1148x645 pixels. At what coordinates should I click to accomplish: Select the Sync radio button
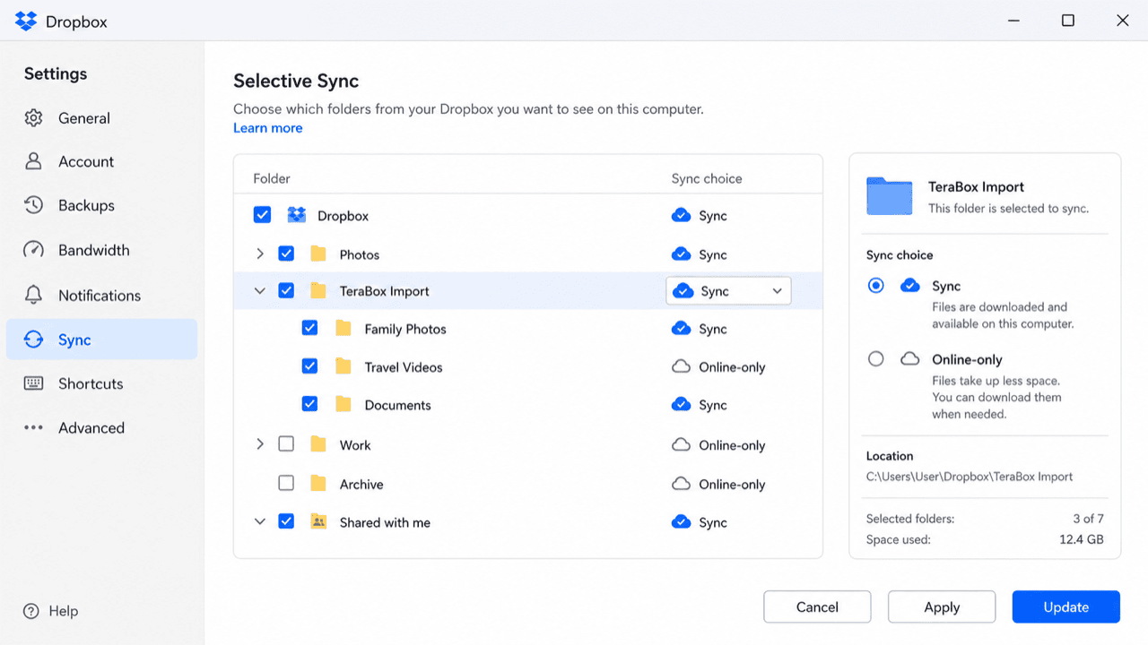point(876,286)
